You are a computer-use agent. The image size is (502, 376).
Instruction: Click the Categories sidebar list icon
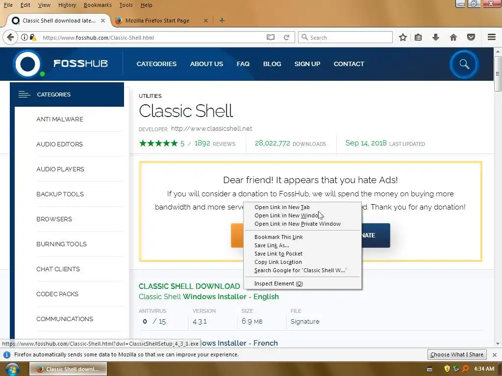click(x=25, y=94)
